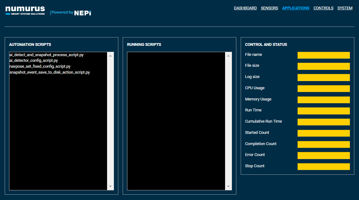This screenshot has height=200, width=359.
Task: Open the SENSORS page
Action: click(269, 8)
